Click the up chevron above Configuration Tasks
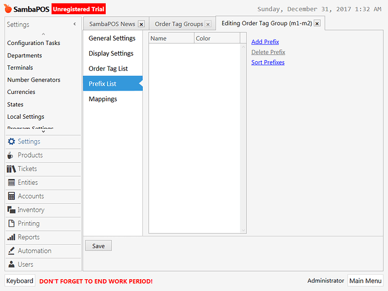 coord(43,34)
